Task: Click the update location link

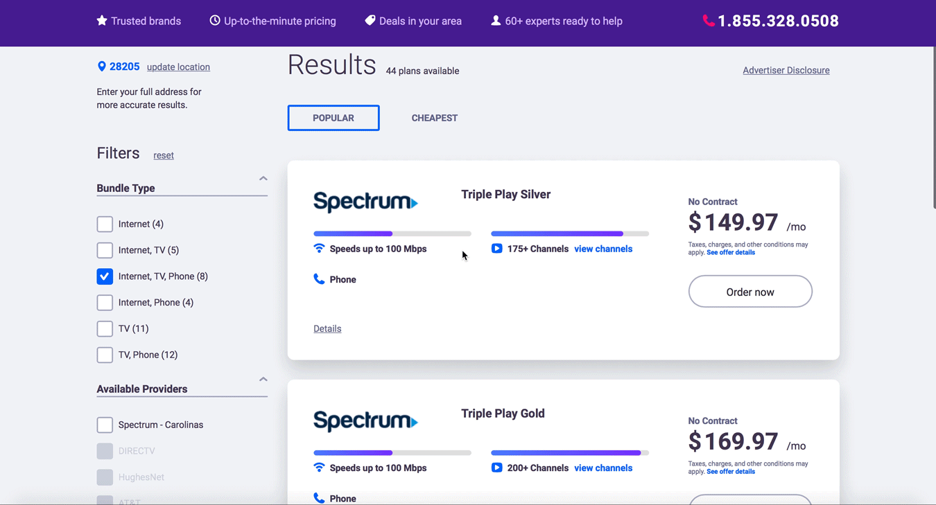Action: [178, 67]
